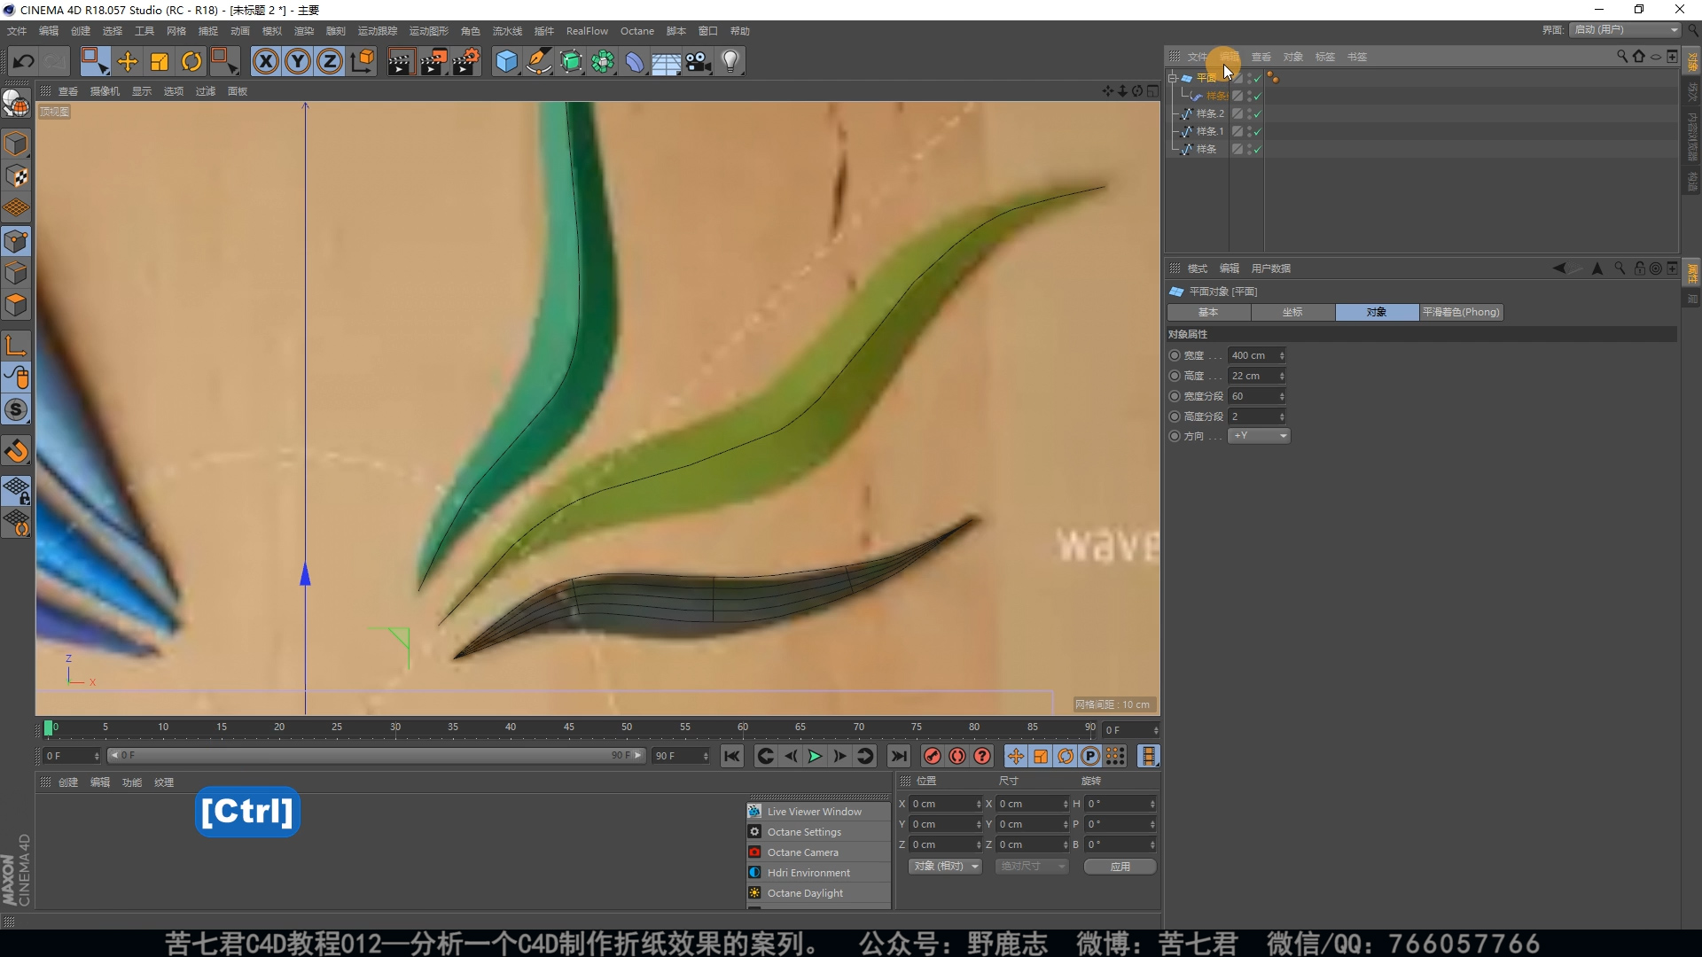Jump to the animation start
The image size is (1702, 957).
(731, 756)
